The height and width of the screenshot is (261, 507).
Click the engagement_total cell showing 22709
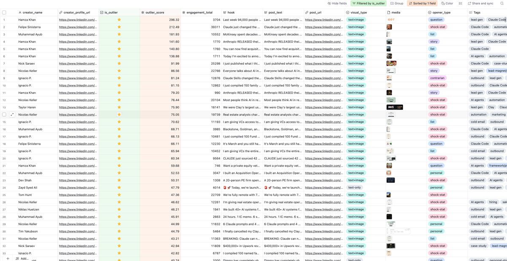point(201,195)
